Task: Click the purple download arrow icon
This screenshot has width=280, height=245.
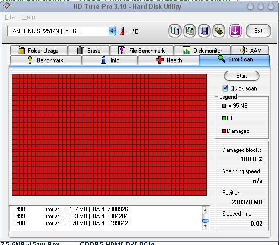Action: point(235,31)
